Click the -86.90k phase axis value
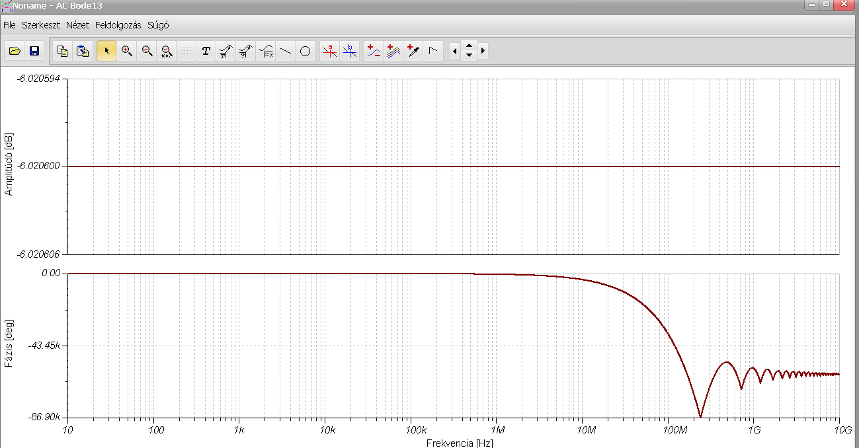 pyautogui.click(x=46, y=418)
